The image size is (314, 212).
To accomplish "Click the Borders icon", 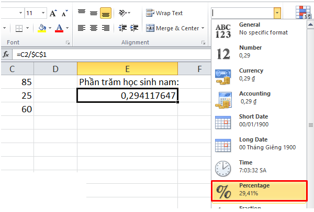I will [x=19, y=28].
